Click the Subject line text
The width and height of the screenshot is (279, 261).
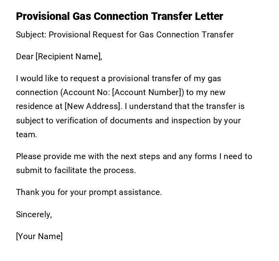click(x=124, y=35)
